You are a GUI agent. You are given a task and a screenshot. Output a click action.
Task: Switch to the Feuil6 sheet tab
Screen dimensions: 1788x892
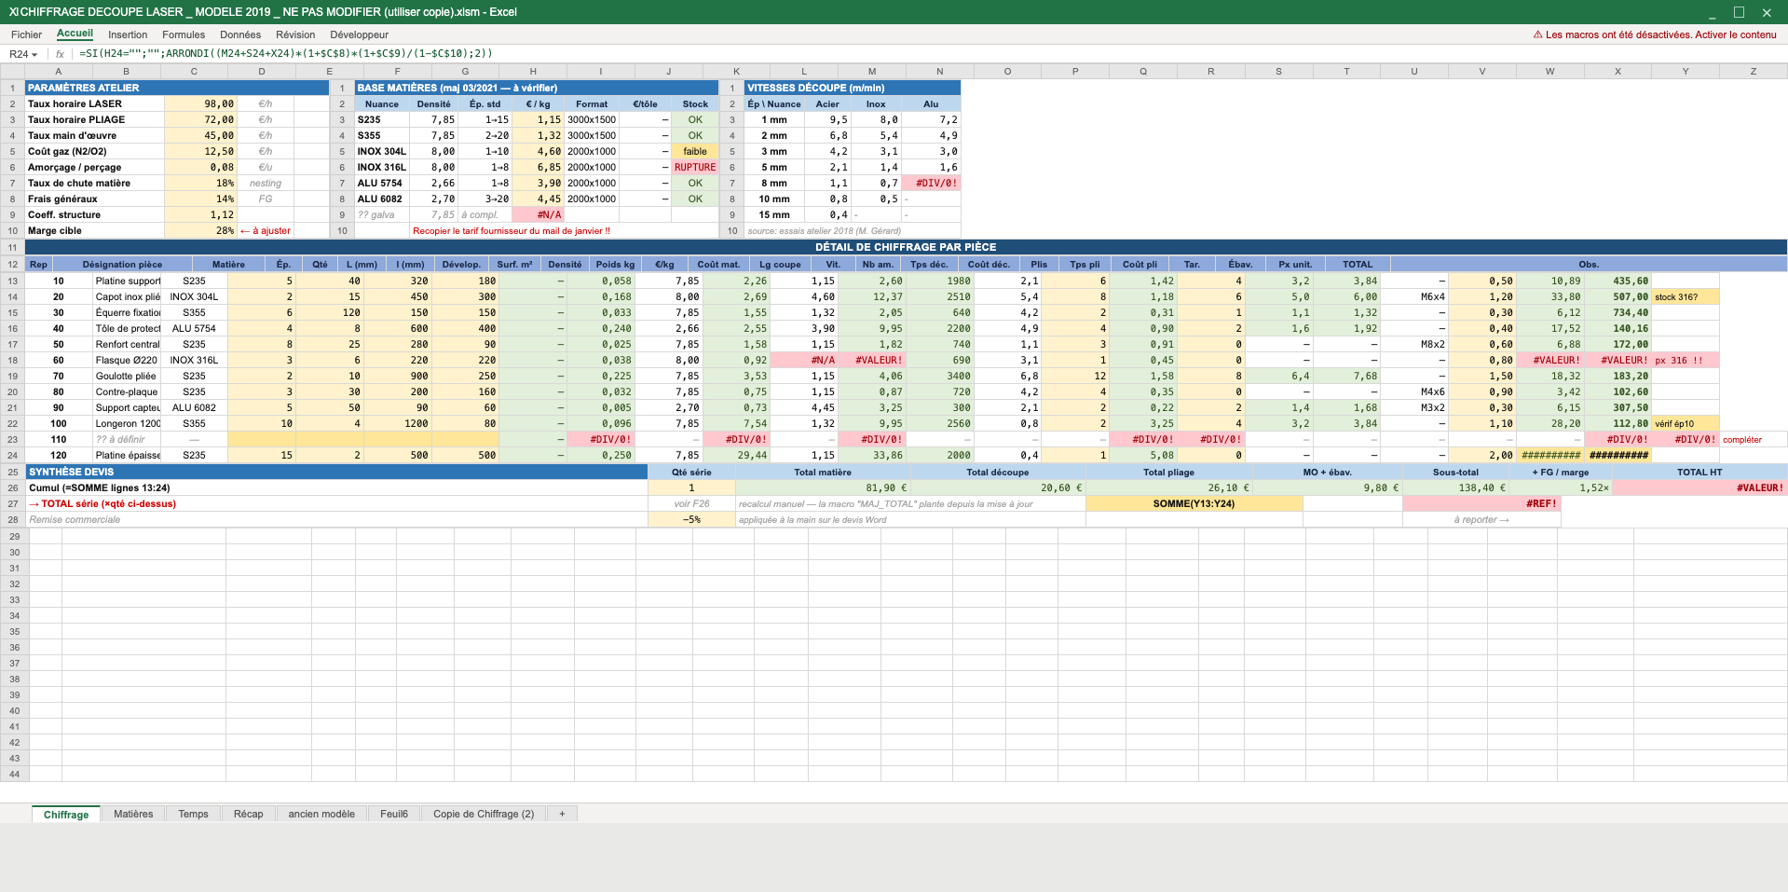point(394,814)
